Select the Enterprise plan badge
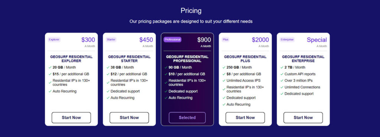Image resolution: width=380 pixels, height=137 pixels. pos(287,40)
